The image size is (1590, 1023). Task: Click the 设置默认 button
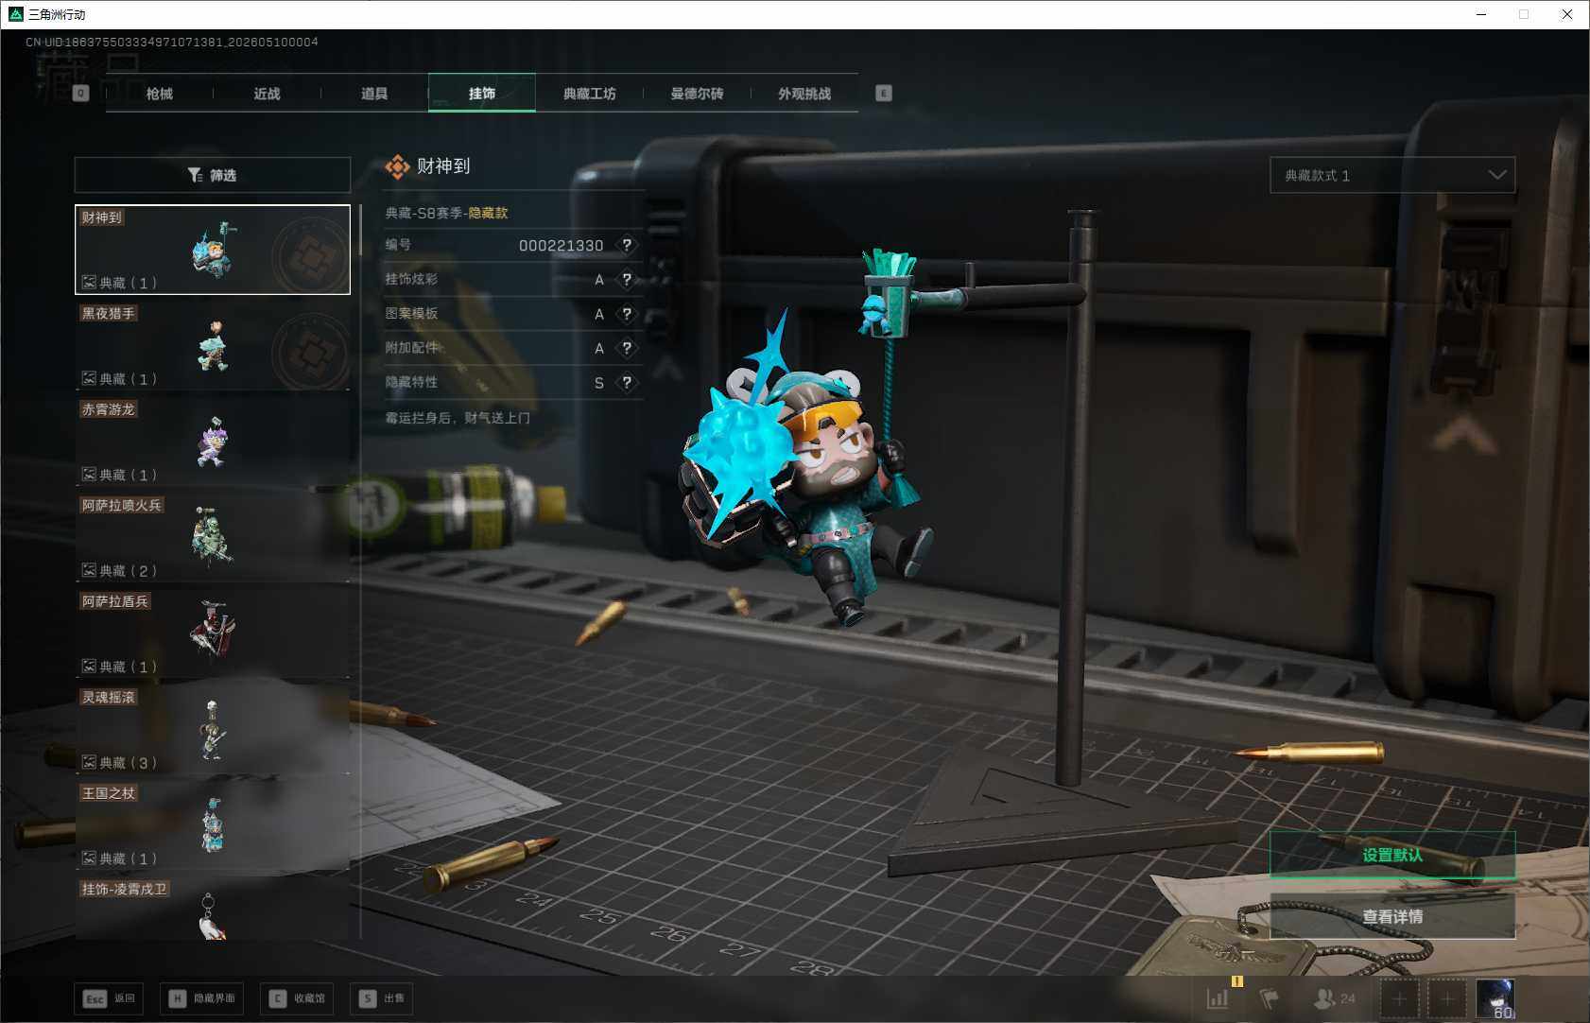click(x=1392, y=855)
